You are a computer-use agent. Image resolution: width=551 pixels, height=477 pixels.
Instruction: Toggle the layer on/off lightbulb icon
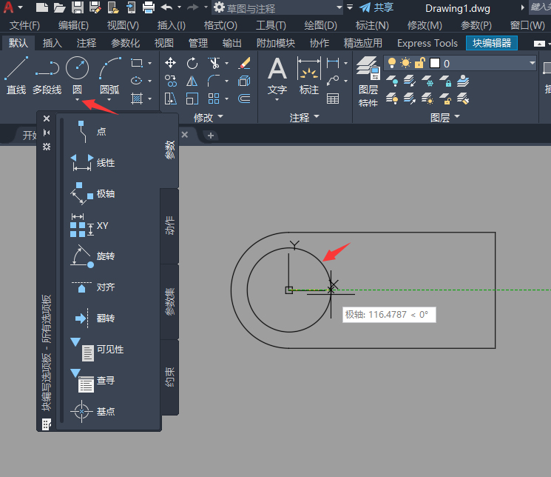pos(392,64)
